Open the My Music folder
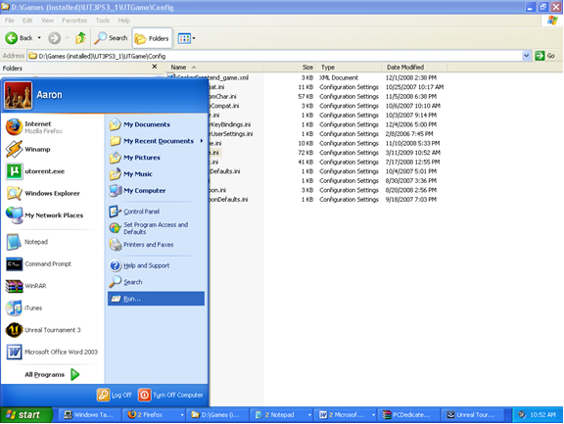This screenshot has width=564, height=424. [131, 174]
